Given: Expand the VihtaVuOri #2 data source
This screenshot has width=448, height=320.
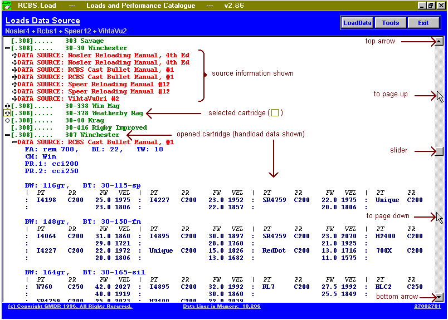Looking at the screenshot, I should (14, 99).
